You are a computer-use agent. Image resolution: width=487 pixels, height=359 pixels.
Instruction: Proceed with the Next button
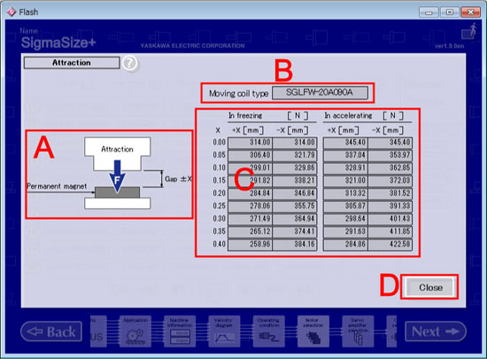click(436, 332)
